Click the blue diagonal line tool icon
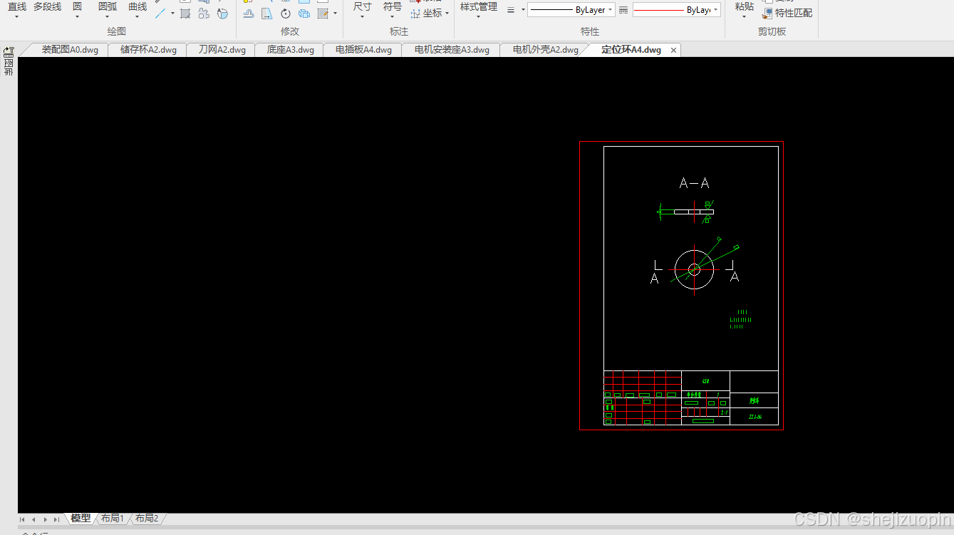The image size is (954, 535). (x=160, y=13)
